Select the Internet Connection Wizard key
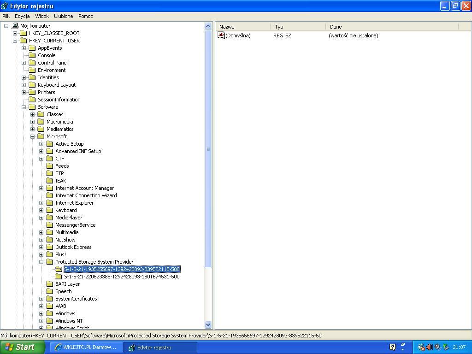 [x=86, y=195]
